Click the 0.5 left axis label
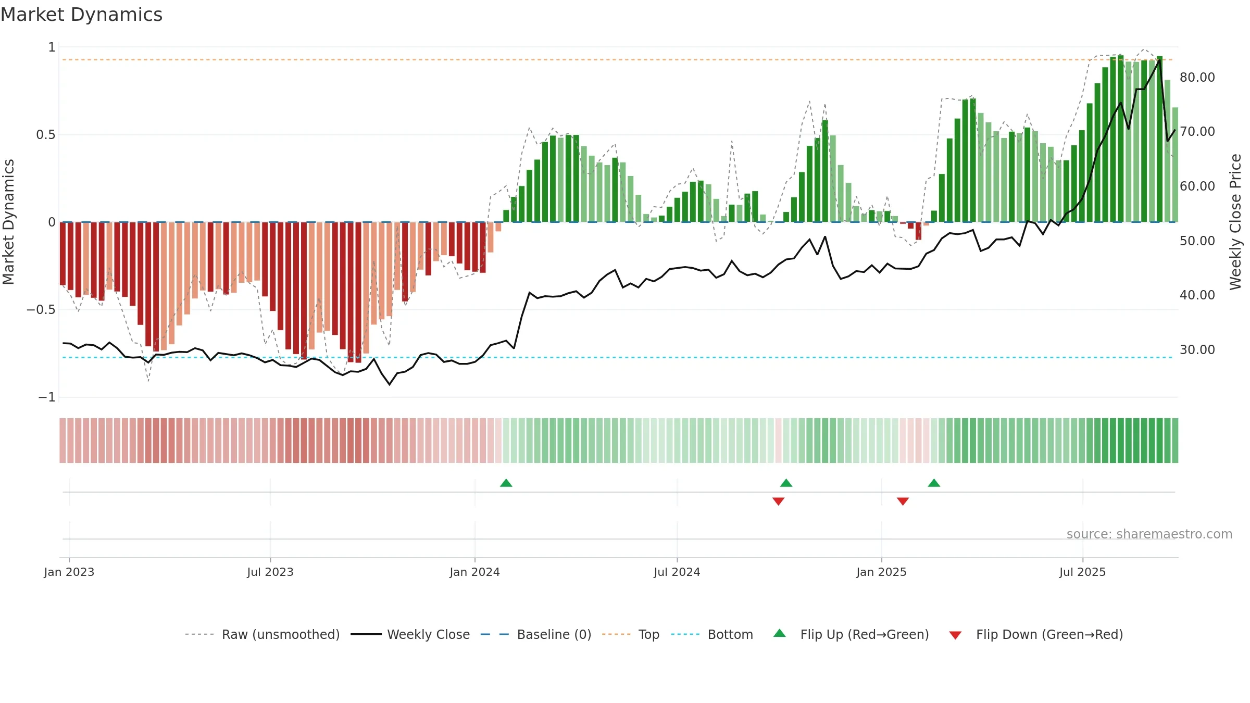This screenshot has height=703, width=1250. (46, 135)
